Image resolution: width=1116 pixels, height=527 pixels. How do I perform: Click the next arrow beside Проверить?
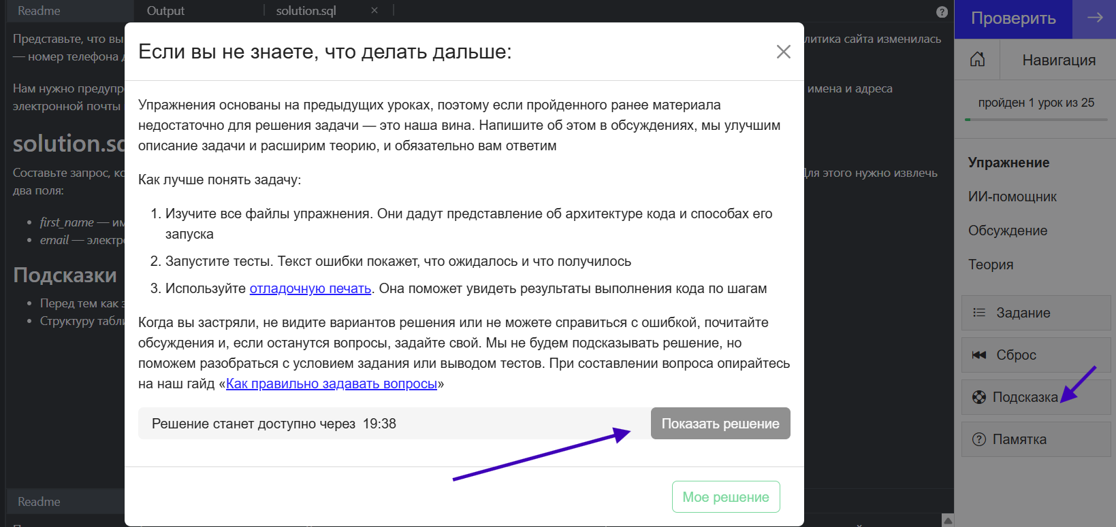[x=1094, y=18]
